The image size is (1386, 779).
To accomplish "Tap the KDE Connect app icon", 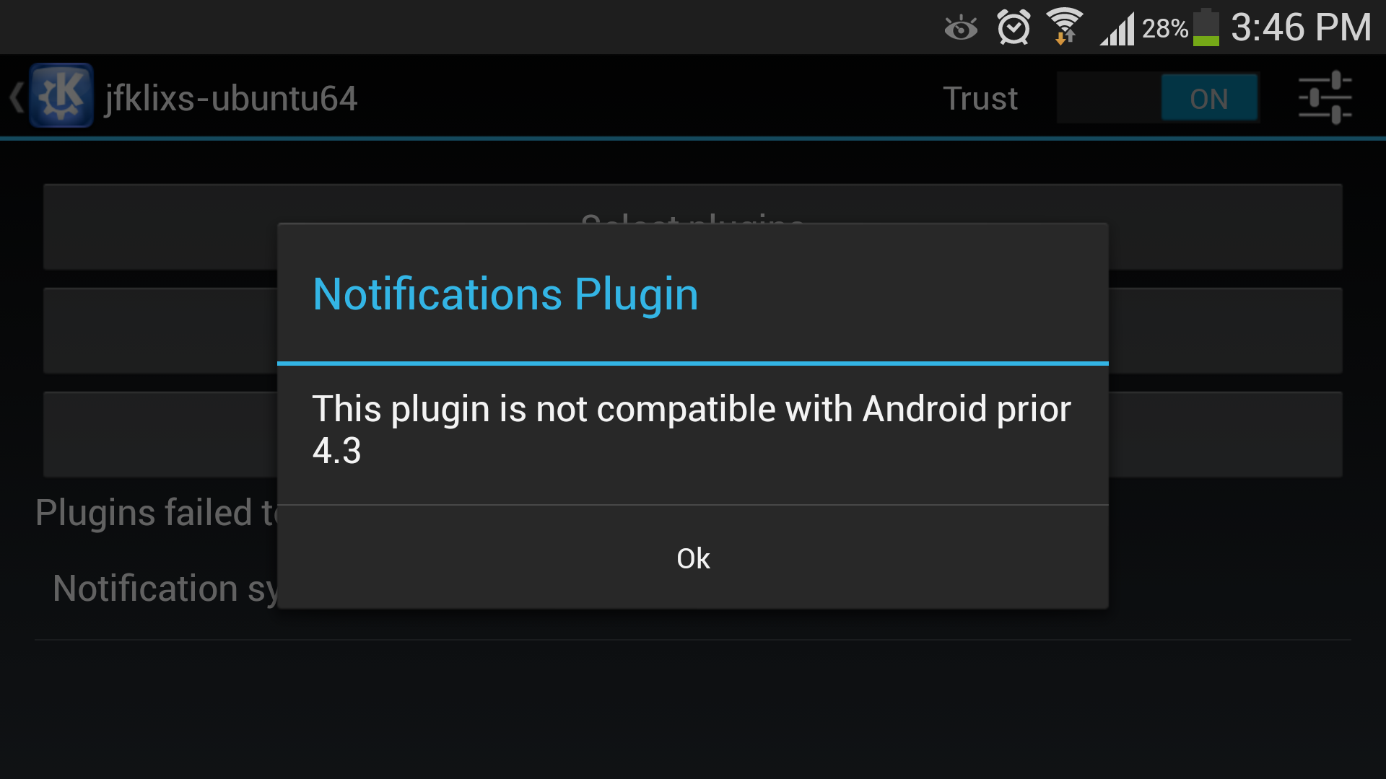I will pyautogui.click(x=61, y=96).
